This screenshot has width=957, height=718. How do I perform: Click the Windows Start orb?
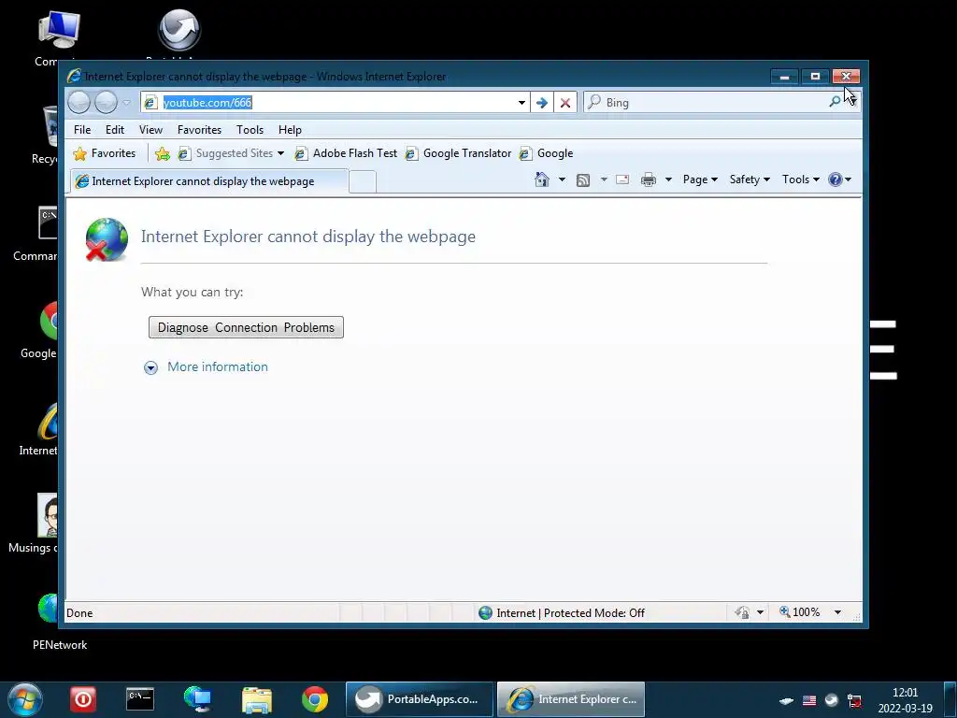(25, 699)
